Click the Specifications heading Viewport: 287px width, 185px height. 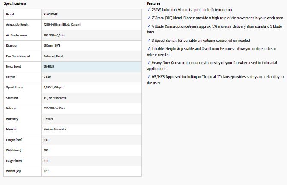pyautogui.click(x=15, y=3)
